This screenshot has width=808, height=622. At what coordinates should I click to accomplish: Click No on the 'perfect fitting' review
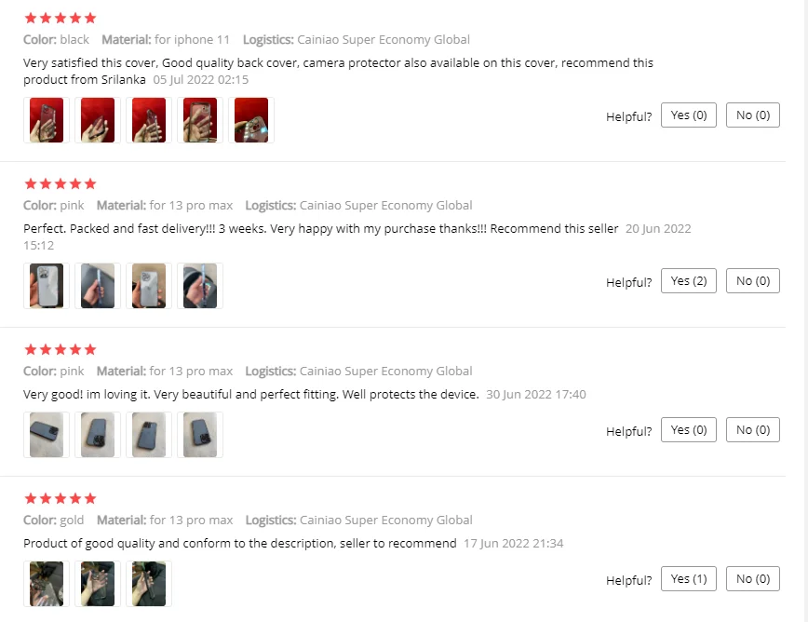point(752,430)
